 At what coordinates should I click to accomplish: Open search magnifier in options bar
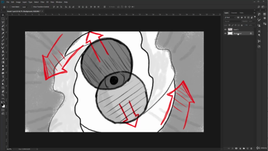[259, 7]
